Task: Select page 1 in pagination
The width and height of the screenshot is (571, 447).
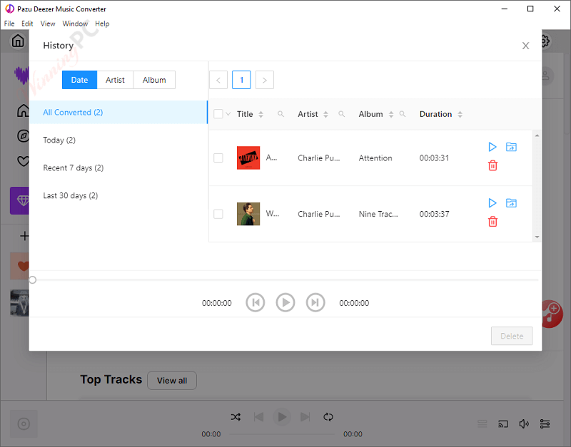Action: 241,80
